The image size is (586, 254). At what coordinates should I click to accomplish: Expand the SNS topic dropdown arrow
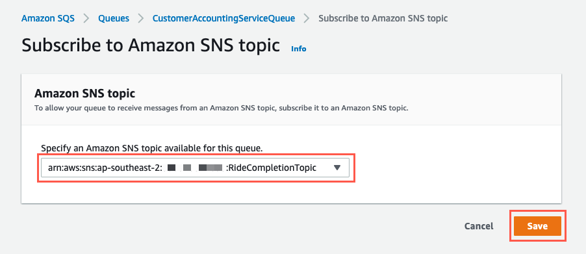point(337,168)
